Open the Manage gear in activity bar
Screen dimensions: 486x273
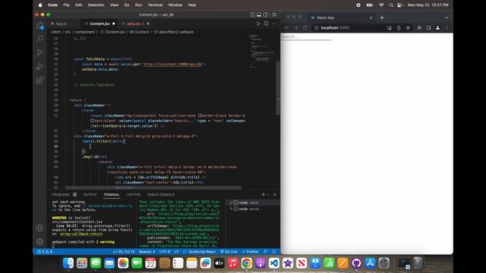point(39,241)
